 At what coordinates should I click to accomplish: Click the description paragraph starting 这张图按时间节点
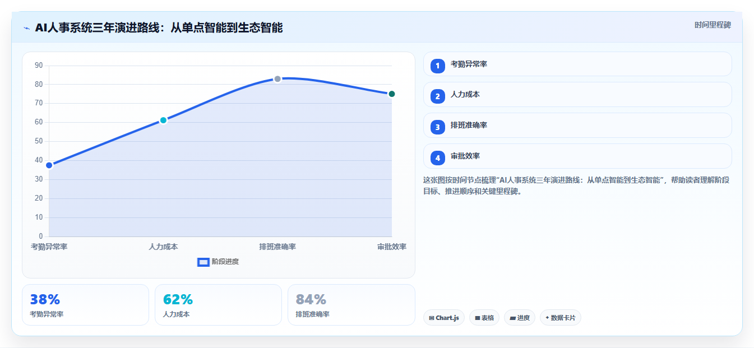coord(576,185)
